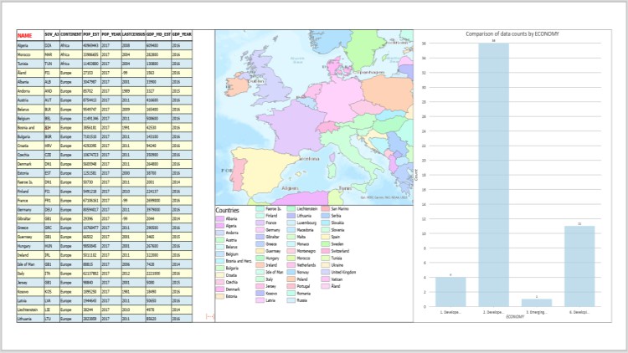Click the ITA code cell
The width and height of the screenshot is (628, 353).
click(52, 274)
